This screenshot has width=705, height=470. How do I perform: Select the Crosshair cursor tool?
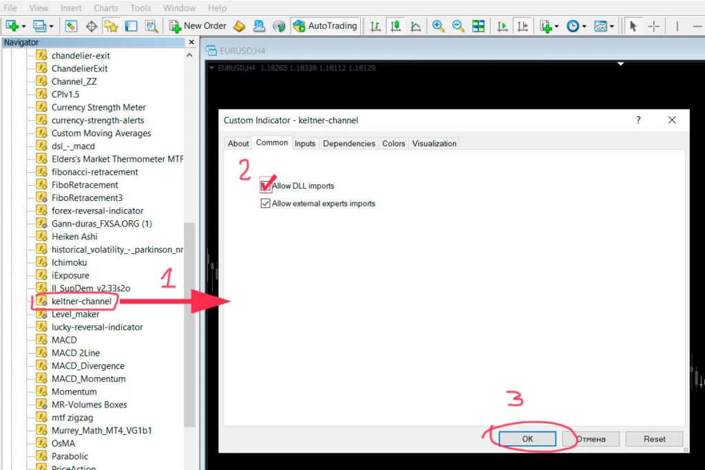tap(653, 26)
